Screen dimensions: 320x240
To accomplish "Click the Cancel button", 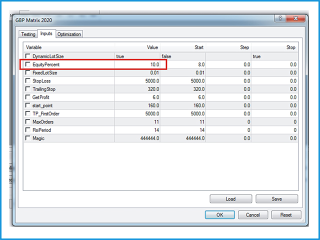I will (x=252, y=215).
